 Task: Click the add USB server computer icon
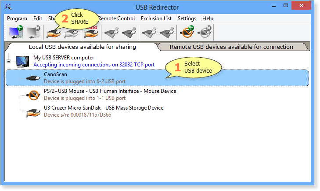tap(16, 32)
